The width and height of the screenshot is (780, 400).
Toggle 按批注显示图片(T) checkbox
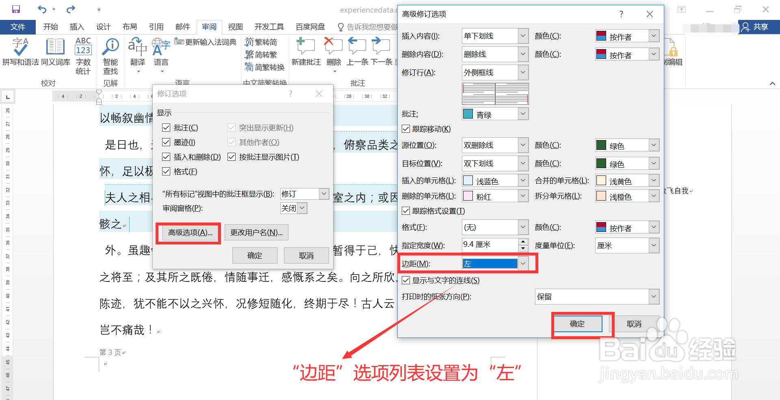(232, 157)
